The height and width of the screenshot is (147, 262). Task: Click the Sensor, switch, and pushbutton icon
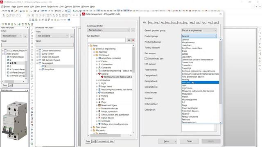99,115
